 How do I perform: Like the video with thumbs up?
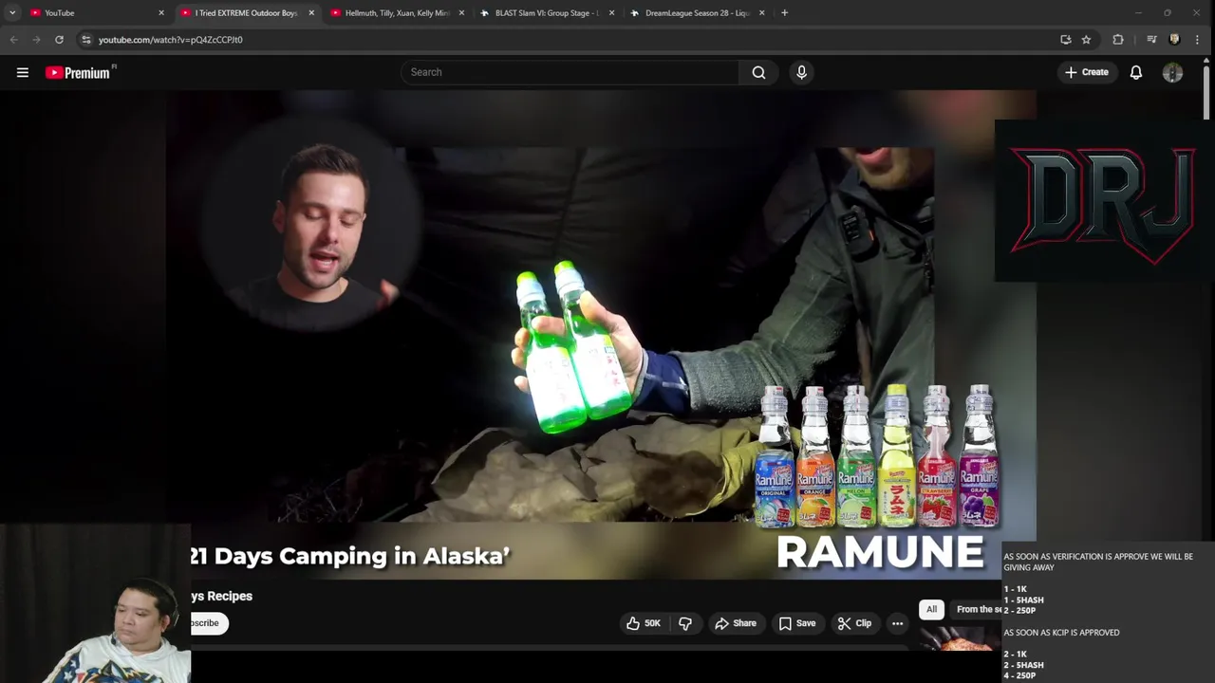[644, 623]
